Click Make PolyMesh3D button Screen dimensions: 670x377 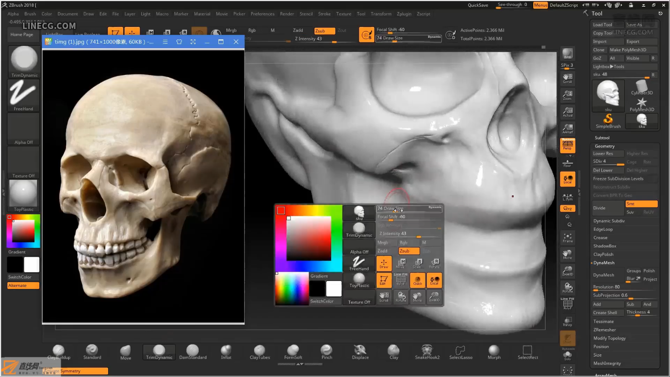(x=633, y=50)
